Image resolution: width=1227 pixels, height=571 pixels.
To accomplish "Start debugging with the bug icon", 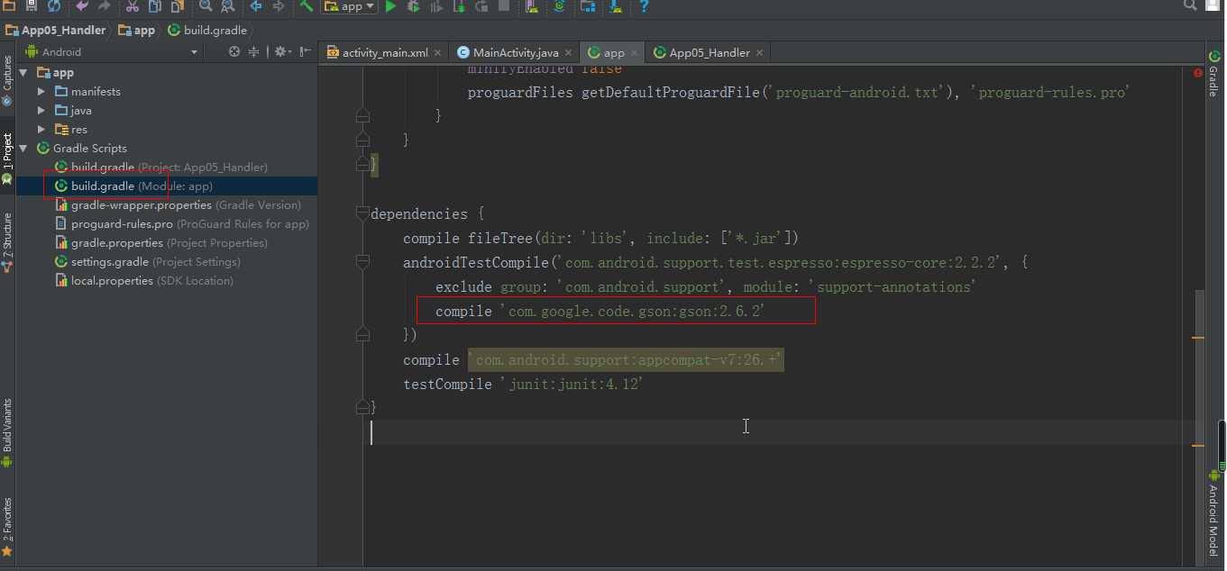I will click(x=413, y=5).
